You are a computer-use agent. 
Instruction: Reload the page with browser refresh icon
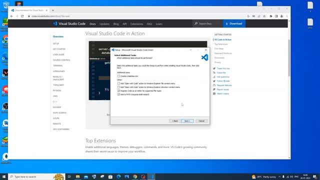coord(22,16)
